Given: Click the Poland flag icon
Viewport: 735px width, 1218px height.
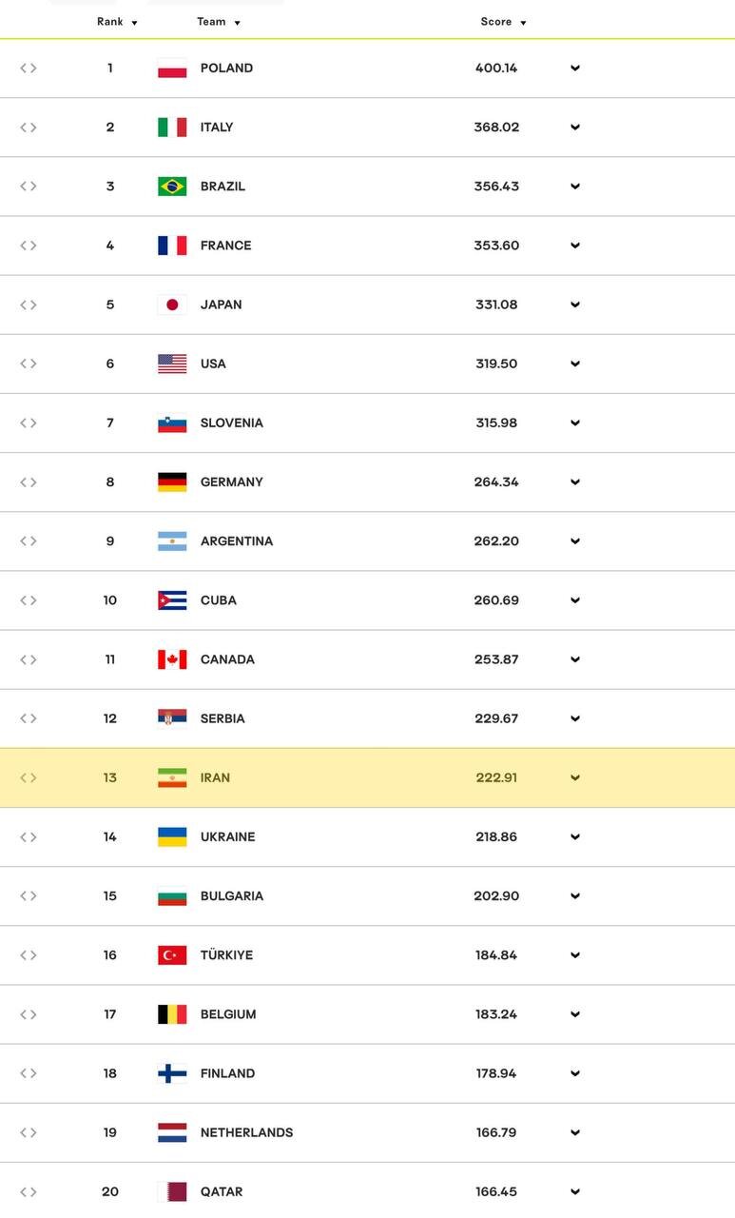Looking at the screenshot, I should tap(172, 69).
